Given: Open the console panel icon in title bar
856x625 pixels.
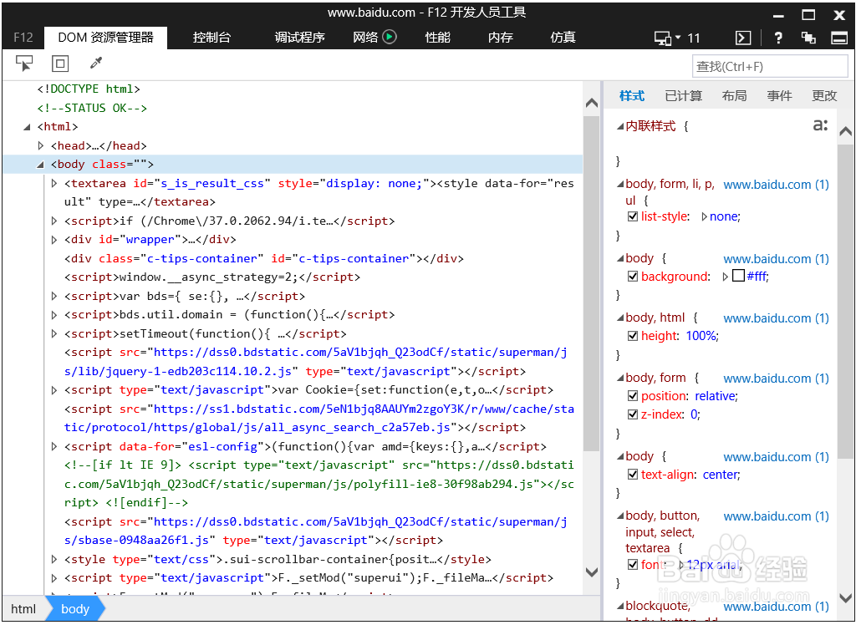Looking at the screenshot, I should click(743, 38).
